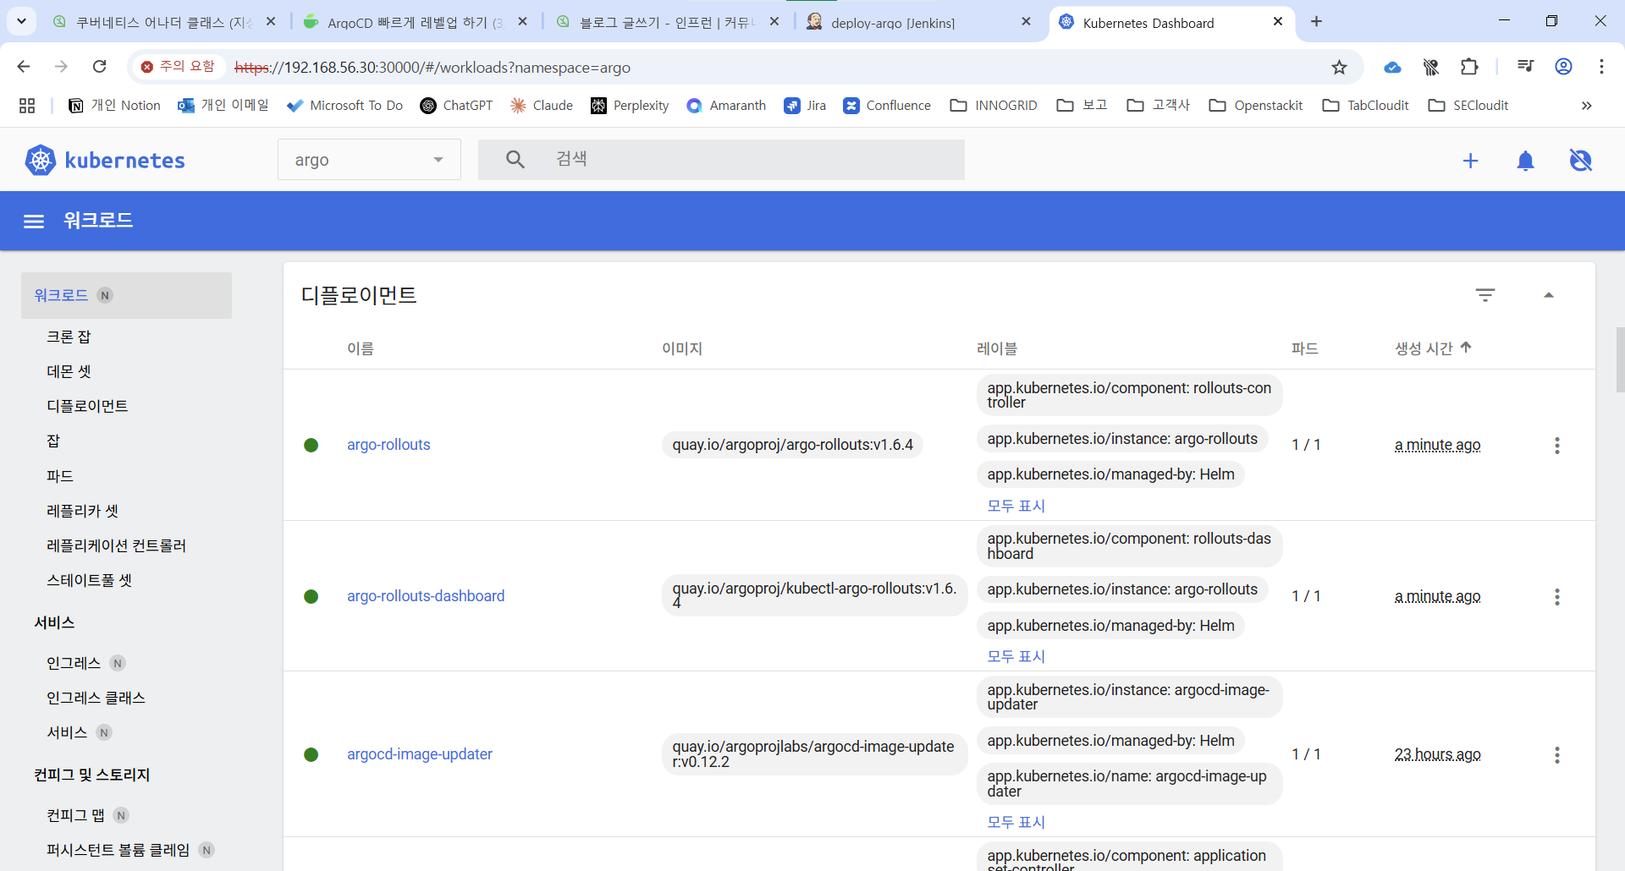Click 모두 표시 for argo-rollouts-dashboard labels
1625x871 pixels.
(1016, 656)
